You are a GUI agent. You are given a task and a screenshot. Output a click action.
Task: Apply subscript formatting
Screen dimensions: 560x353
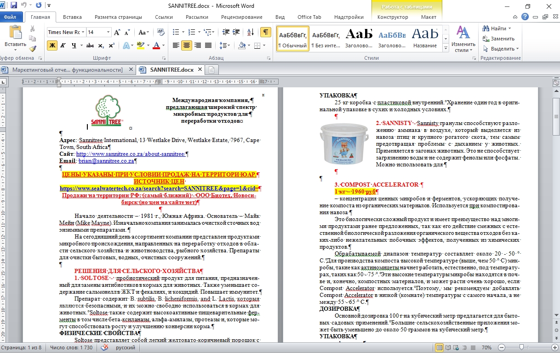coord(101,46)
